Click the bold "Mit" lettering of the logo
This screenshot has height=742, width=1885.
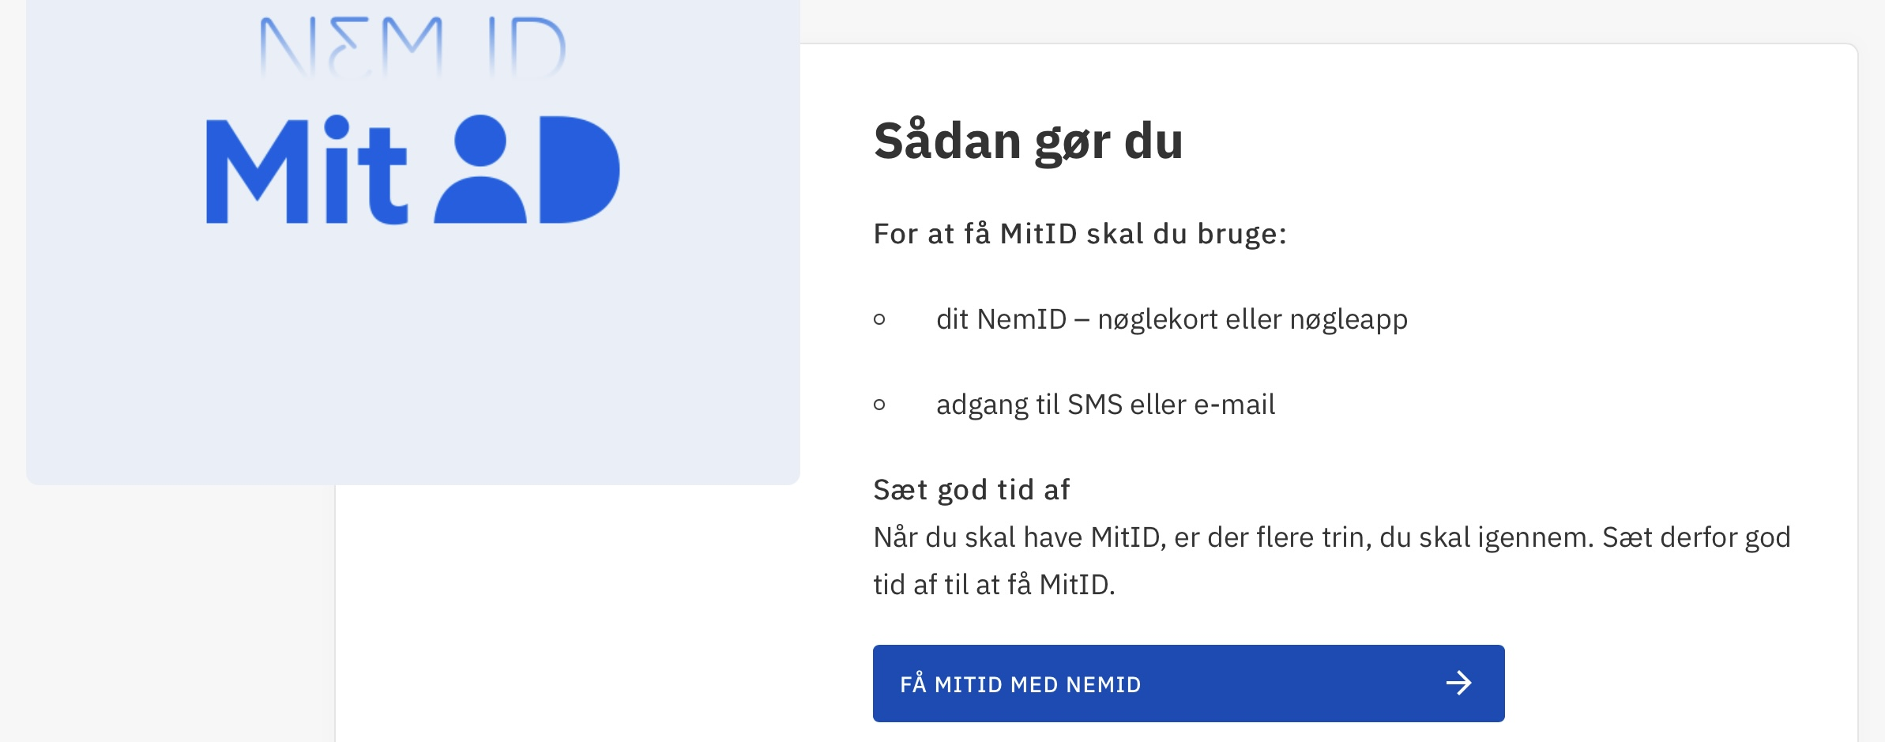(307, 171)
